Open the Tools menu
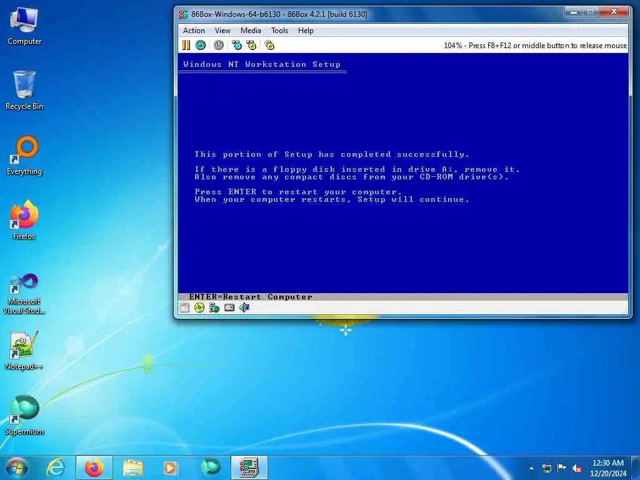Screen dimensions: 640x480 point(279,31)
